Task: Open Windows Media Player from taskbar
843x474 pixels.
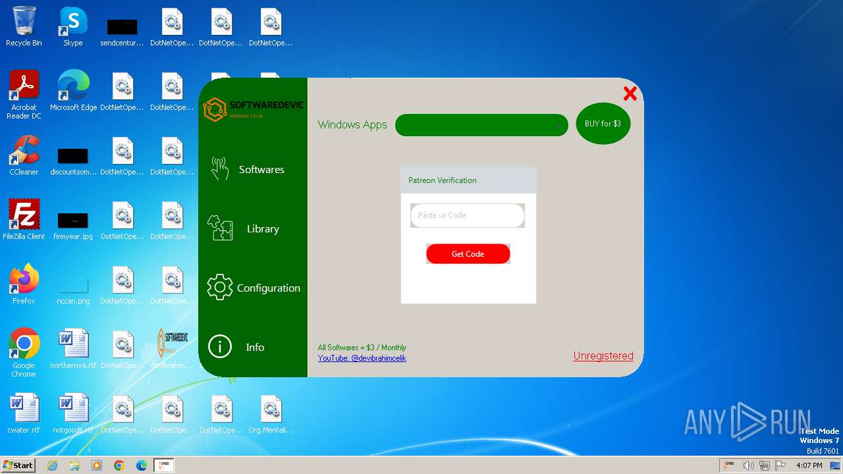Action: (97, 465)
